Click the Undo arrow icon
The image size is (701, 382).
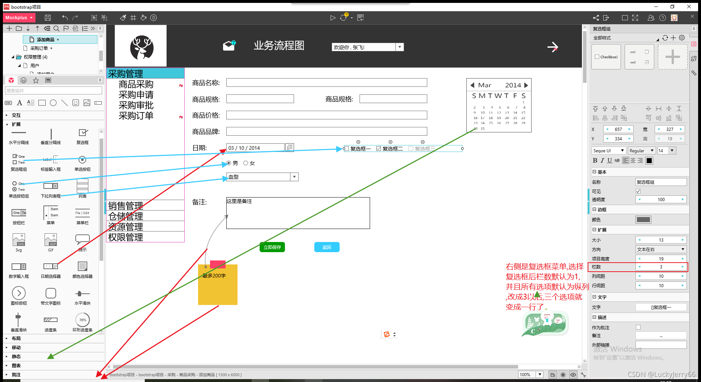(x=65, y=18)
